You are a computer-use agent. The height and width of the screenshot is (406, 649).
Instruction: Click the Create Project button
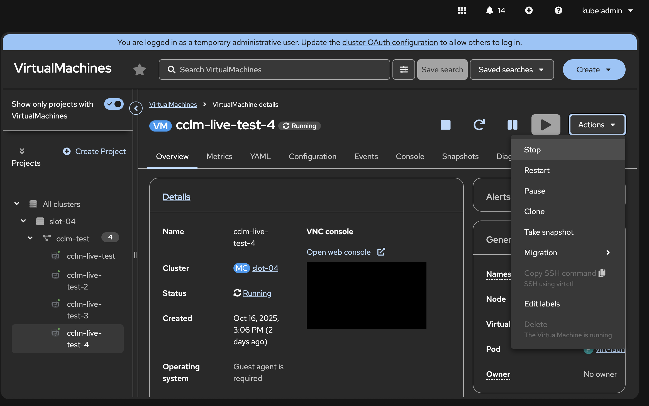pyautogui.click(x=94, y=151)
